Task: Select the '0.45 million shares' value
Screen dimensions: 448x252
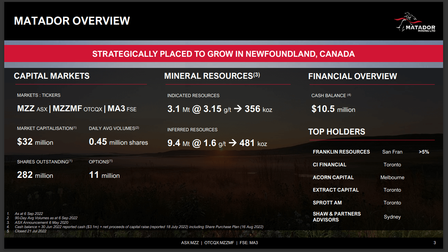Action: coord(118,142)
